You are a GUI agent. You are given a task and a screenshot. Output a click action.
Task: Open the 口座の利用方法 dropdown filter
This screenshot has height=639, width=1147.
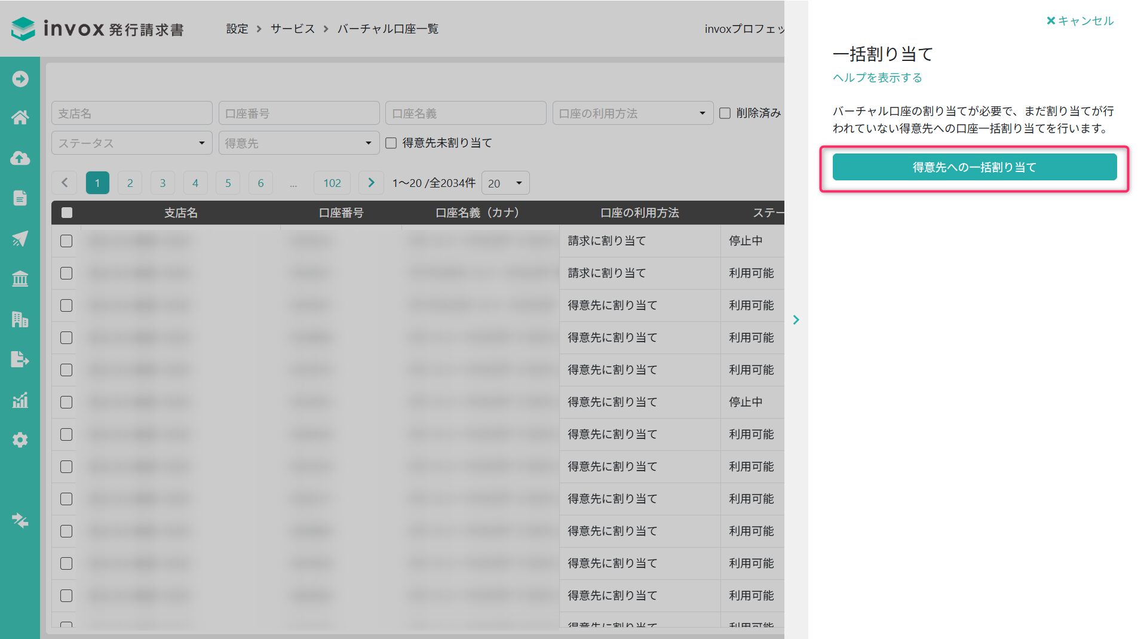632,113
